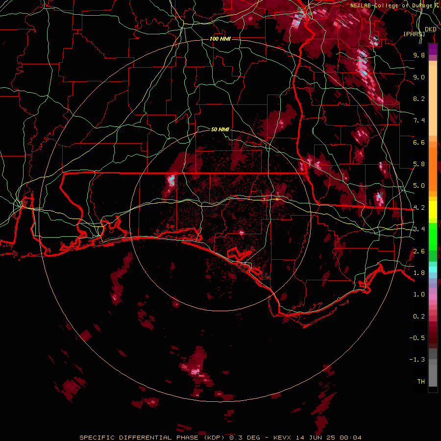Click the yellow segment of the color bar
This screenshot has height=441, width=441.
[x=433, y=210]
